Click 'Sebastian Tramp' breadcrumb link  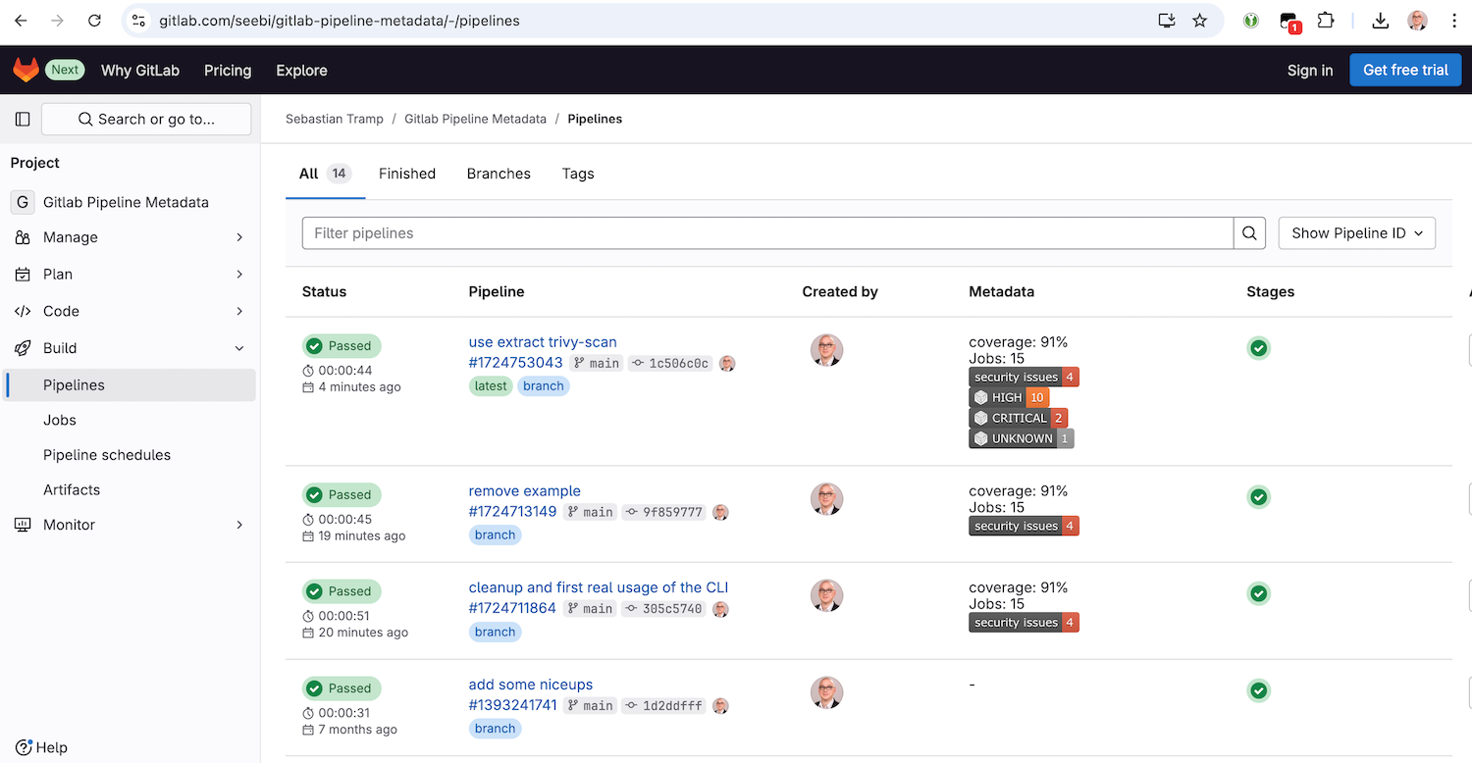pos(335,119)
